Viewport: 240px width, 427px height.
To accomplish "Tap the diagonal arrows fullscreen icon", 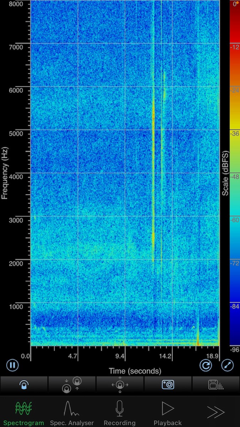I will click(228, 365).
